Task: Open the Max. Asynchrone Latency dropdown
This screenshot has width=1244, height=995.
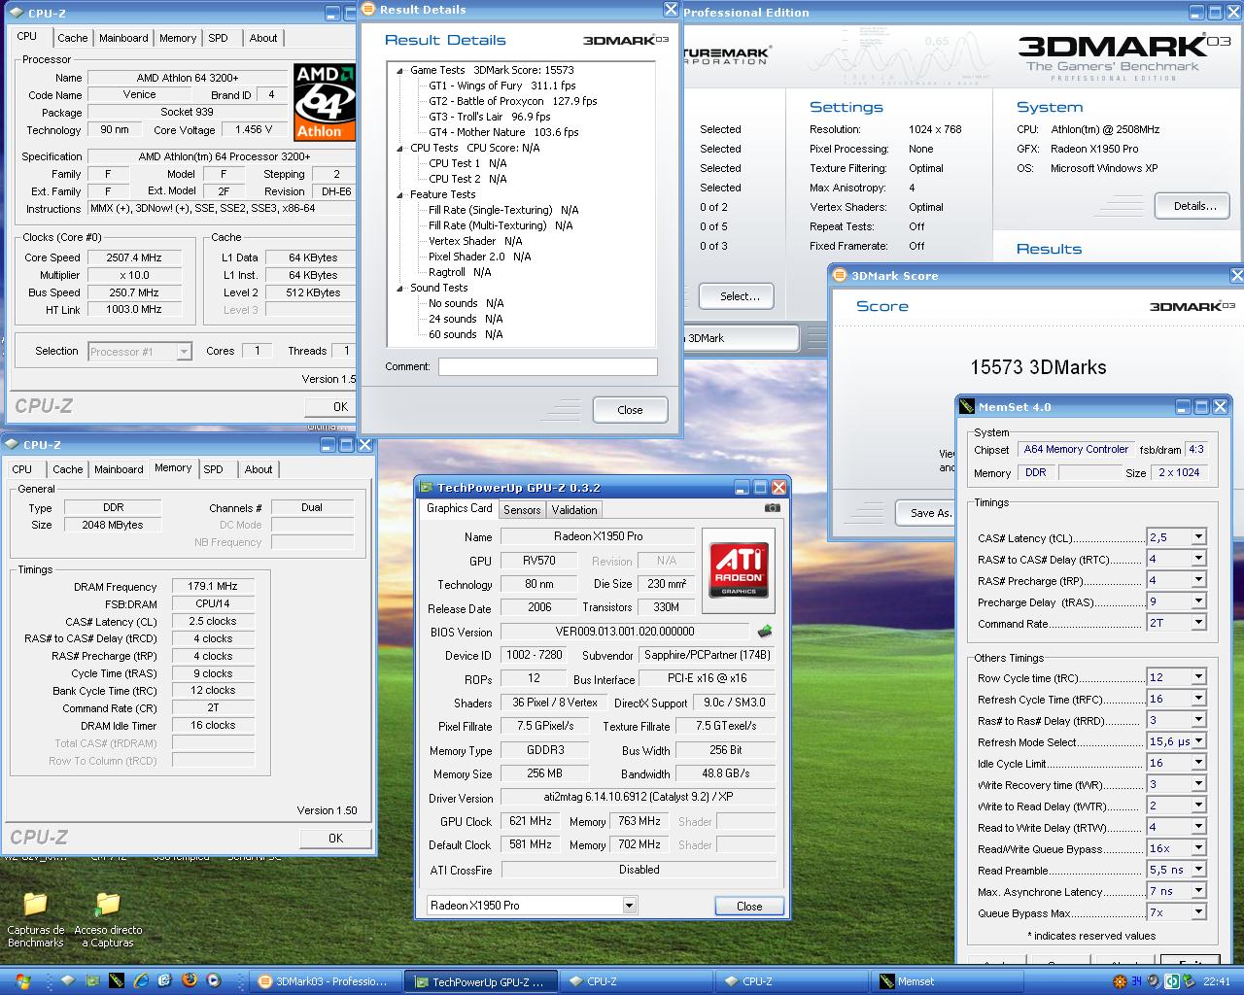Action: coord(1198,891)
